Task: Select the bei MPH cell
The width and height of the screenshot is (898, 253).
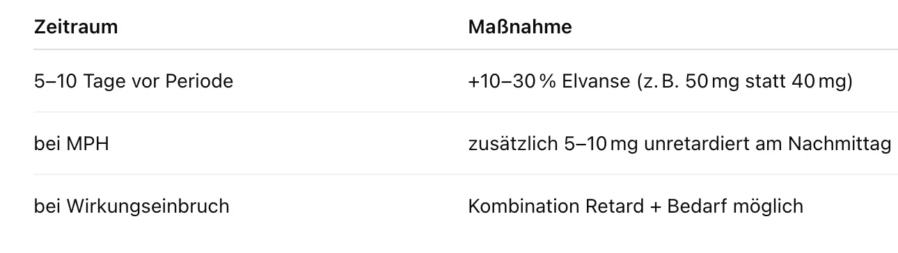Action: 71,144
